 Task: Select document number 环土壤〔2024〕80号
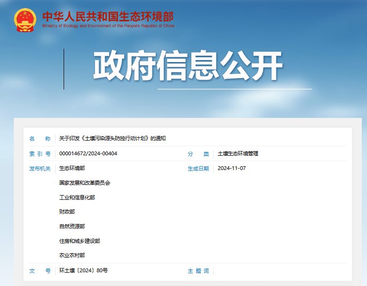pyautogui.click(x=84, y=270)
